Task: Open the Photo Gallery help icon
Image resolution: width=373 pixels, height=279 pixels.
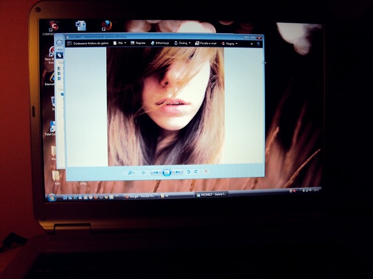Action: (258, 44)
